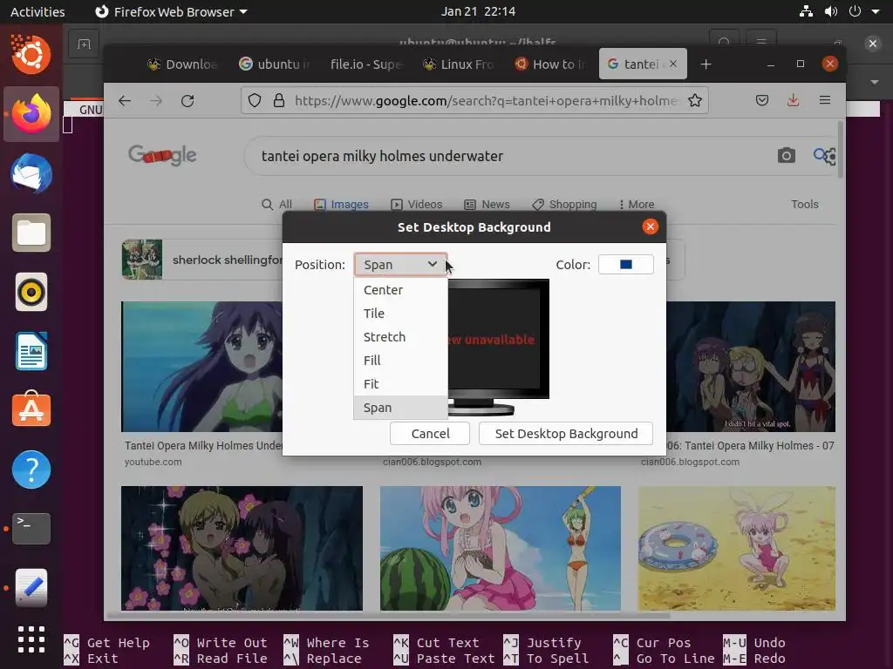Viewport: 893px width, 669px height.
Task: Expand the More search options
Action: [636, 204]
